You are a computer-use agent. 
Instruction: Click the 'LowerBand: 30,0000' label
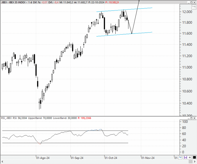point(65,118)
